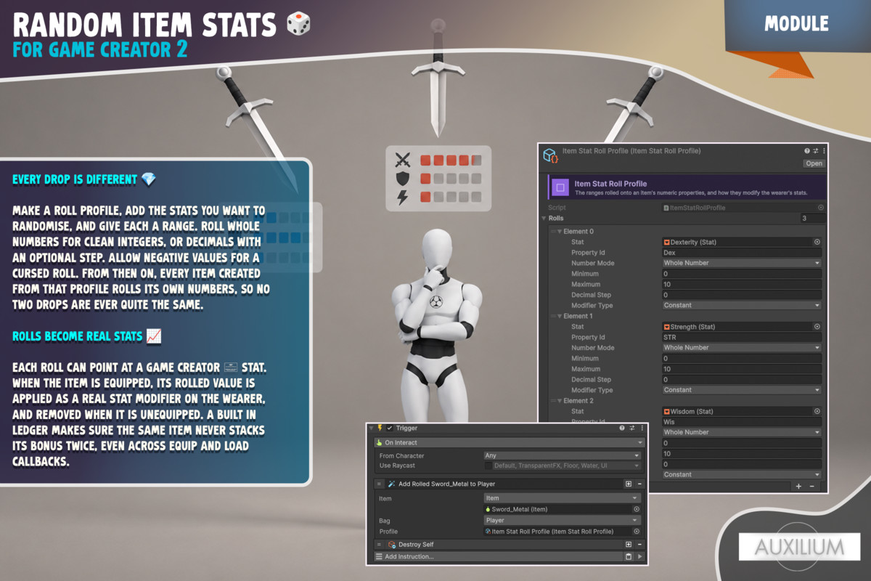Open the From Character Any dropdown
Screen dimensions: 871x581
coord(563,456)
